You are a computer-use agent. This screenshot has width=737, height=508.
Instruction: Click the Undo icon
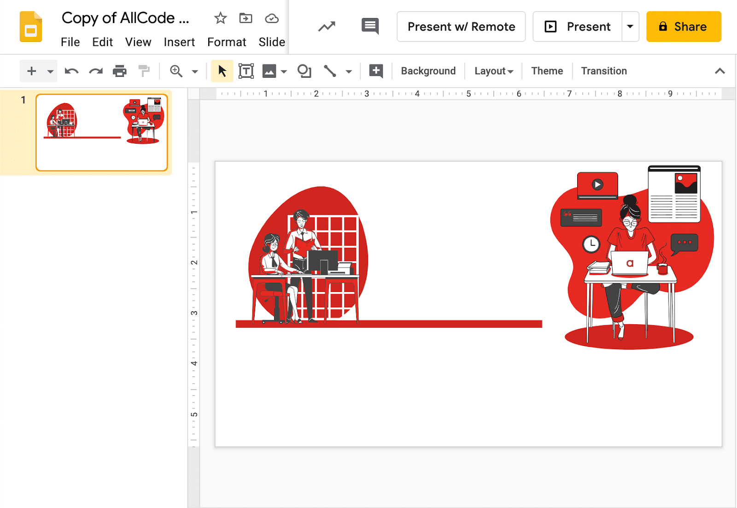71,71
